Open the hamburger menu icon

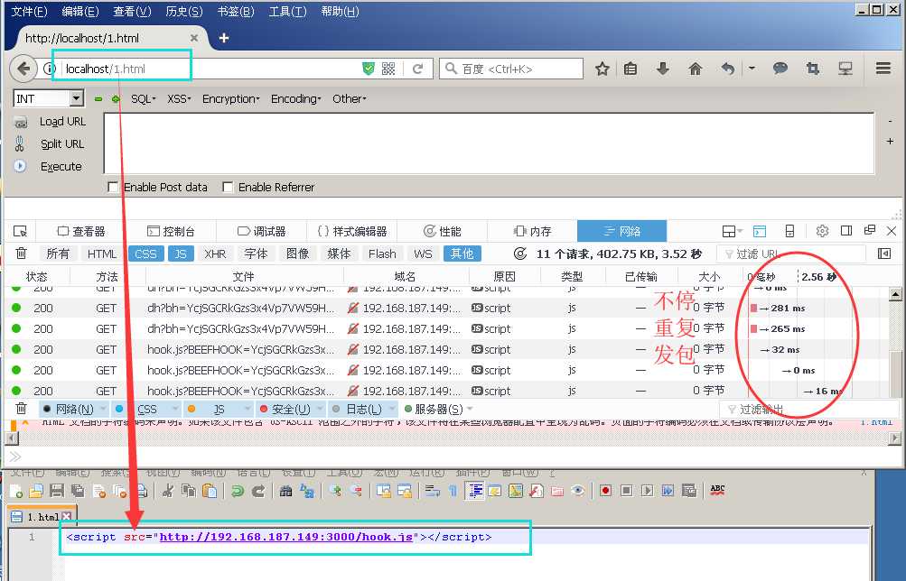(x=883, y=69)
